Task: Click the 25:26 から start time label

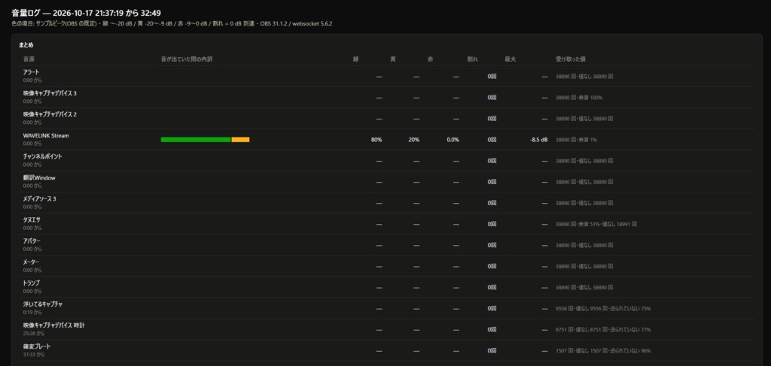Action: tap(33, 333)
